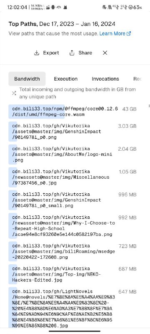Open the Learn More link
This screenshot has width=150, height=334.
(x=115, y=34)
